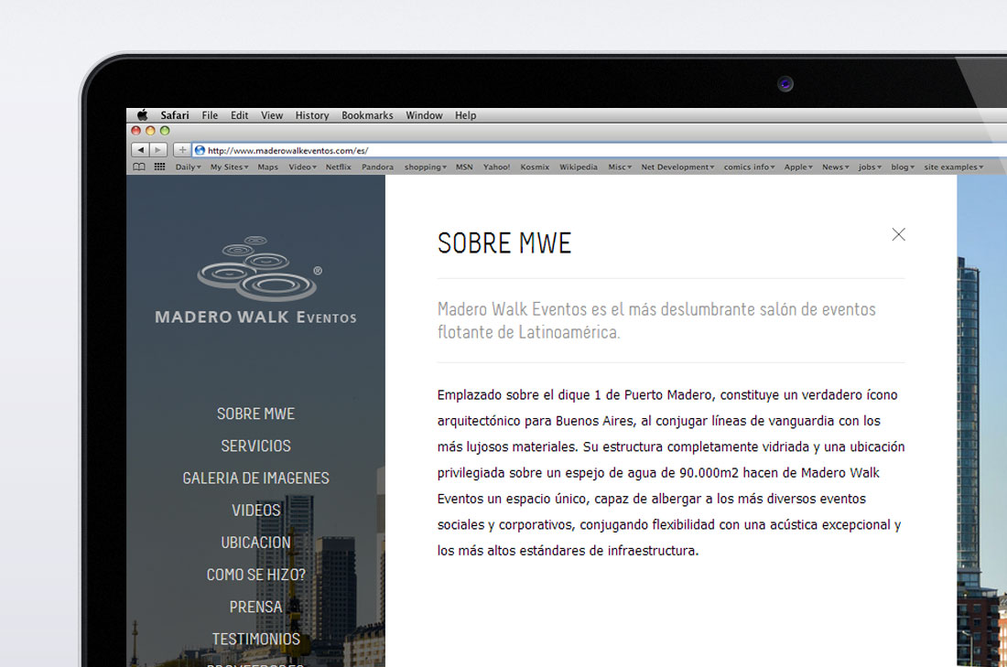Image resolution: width=1007 pixels, height=667 pixels.
Task: Open the History menu
Action: (311, 115)
